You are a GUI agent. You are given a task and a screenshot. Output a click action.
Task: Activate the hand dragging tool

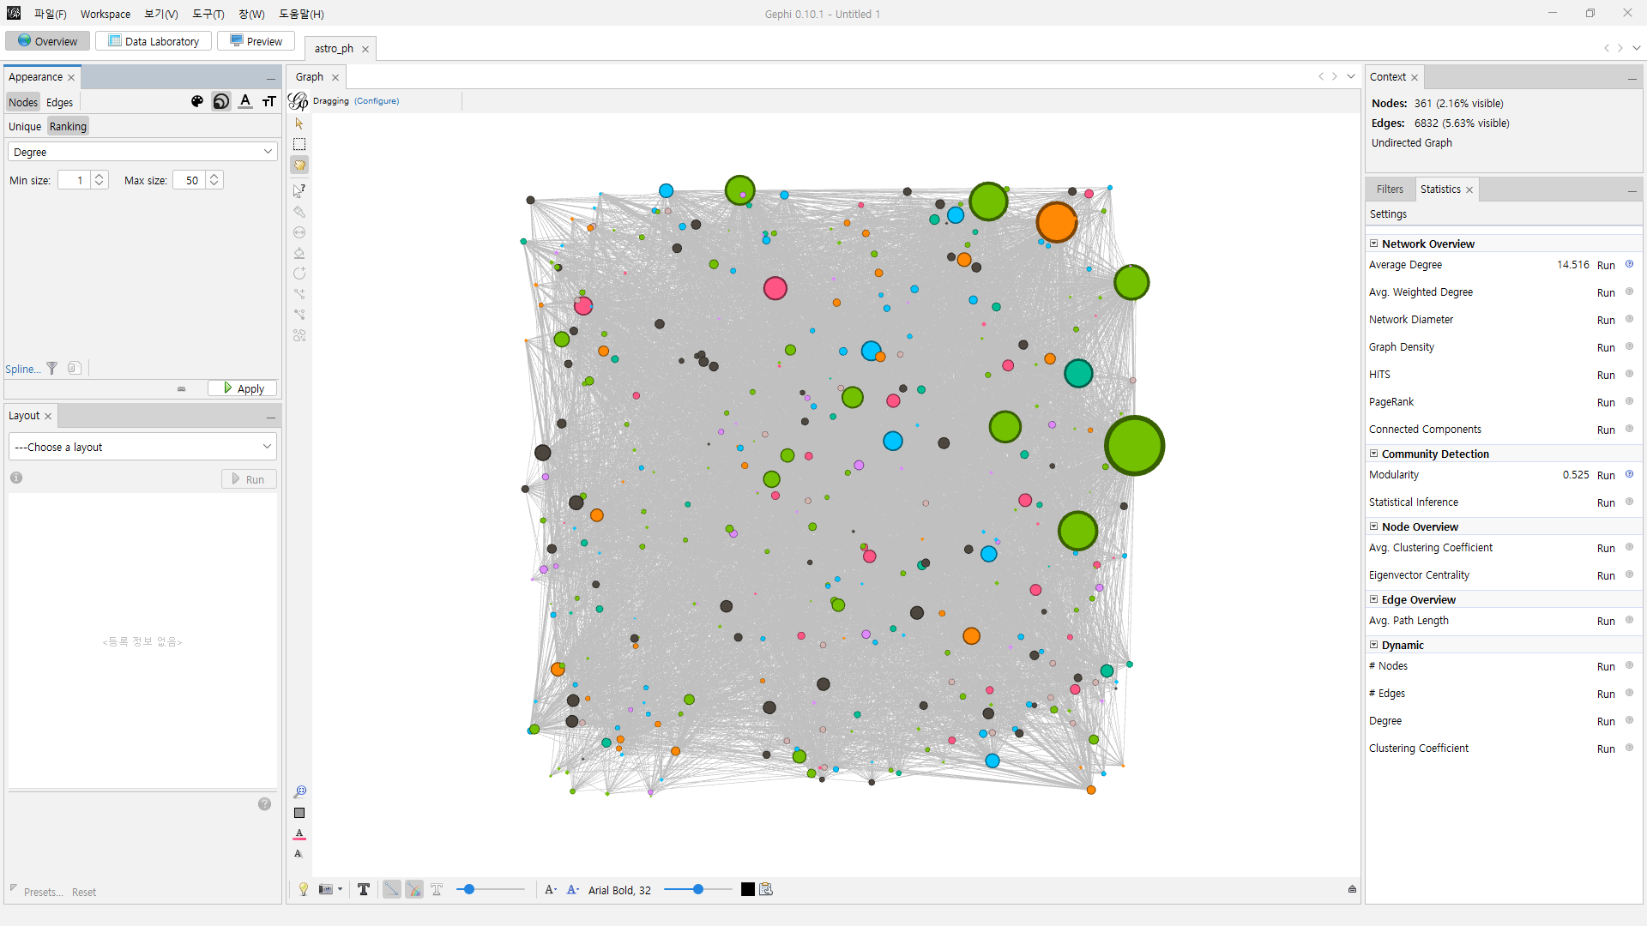click(299, 165)
